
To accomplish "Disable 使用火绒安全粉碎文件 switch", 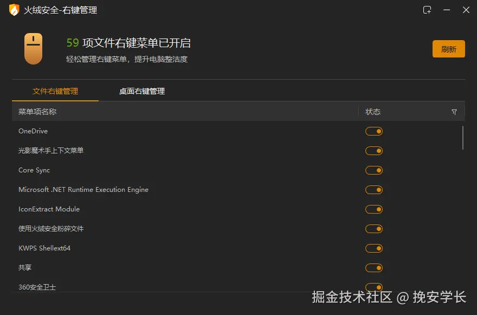I will coord(374,229).
